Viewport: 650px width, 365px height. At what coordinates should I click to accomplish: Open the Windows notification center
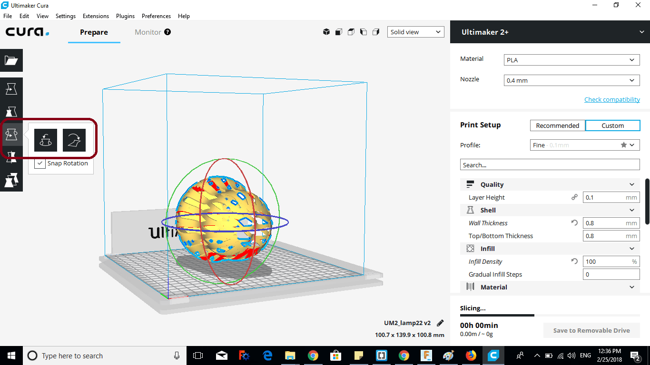(635, 355)
